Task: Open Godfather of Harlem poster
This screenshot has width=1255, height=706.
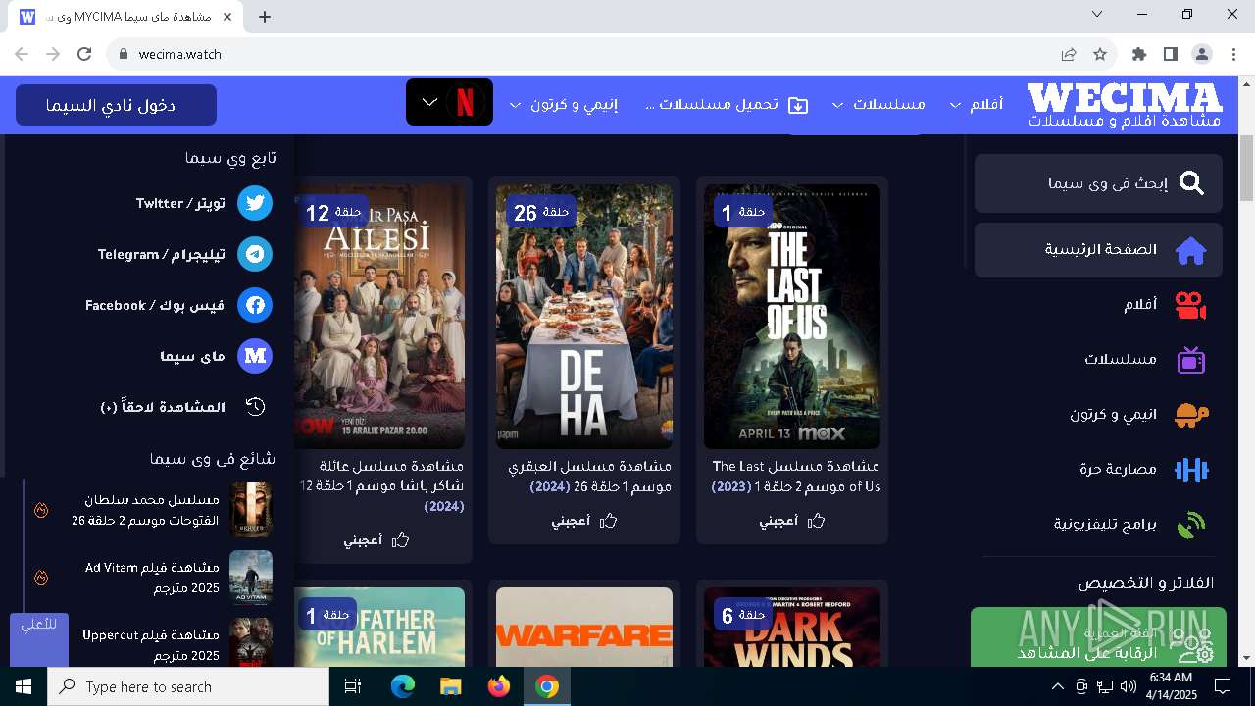Action: click(379, 628)
